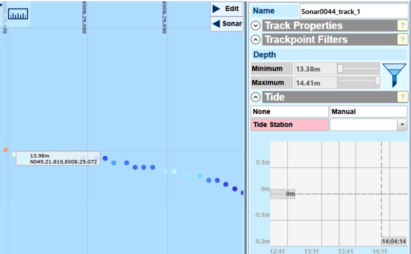Click the map scale ruler icon
The image size is (411, 254).
(x=18, y=15)
